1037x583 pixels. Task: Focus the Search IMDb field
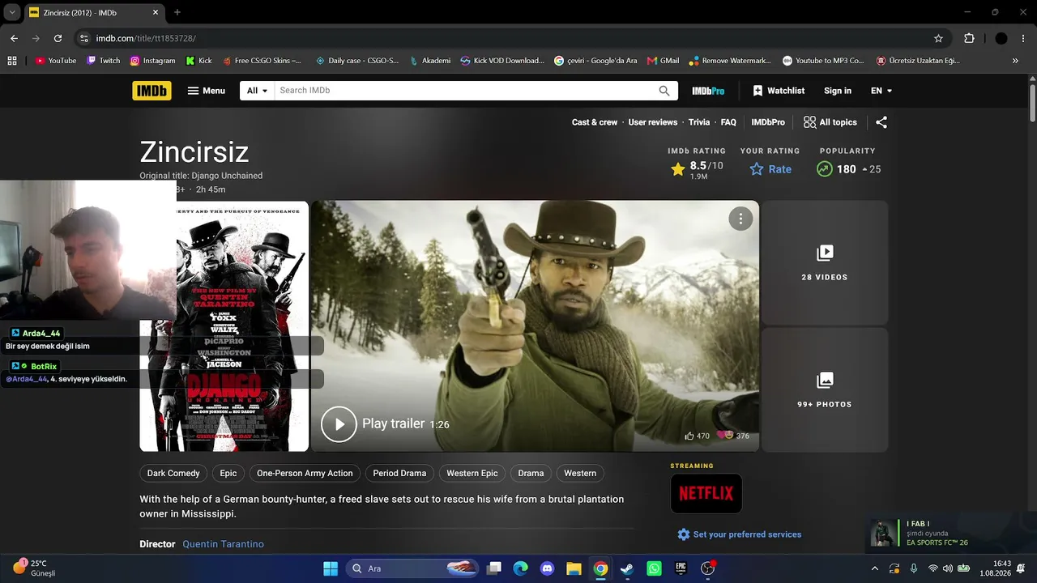pyautogui.click(x=463, y=91)
